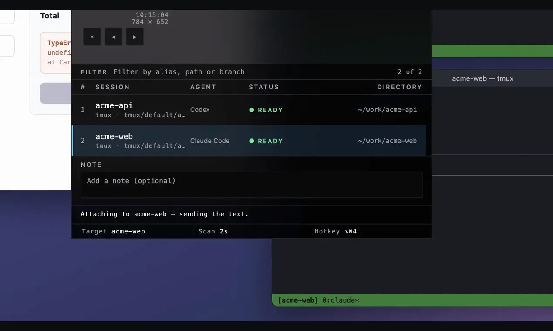Click the × close button above the filter
This screenshot has width=553, height=331.
[x=92, y=37]
